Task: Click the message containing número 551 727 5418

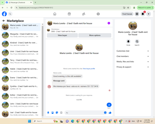Action: [76, 86]
